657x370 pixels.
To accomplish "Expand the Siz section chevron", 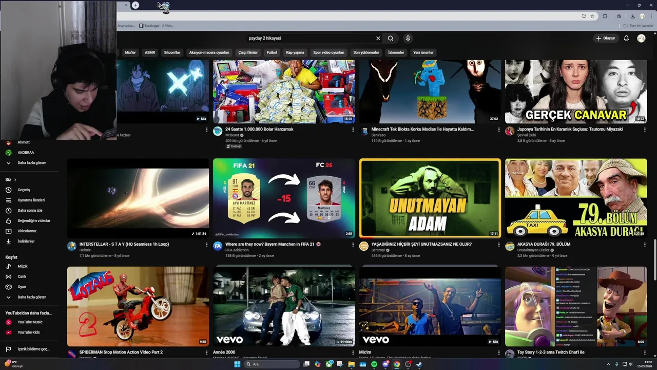I will pos(15,180).
